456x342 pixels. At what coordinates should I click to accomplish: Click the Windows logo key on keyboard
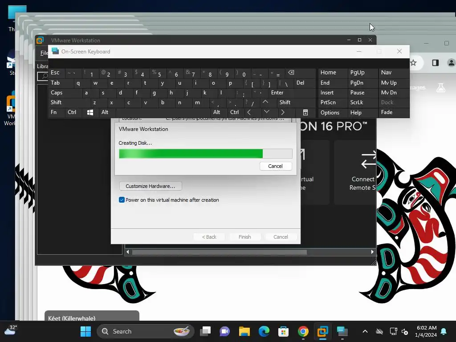coord(90,112)
